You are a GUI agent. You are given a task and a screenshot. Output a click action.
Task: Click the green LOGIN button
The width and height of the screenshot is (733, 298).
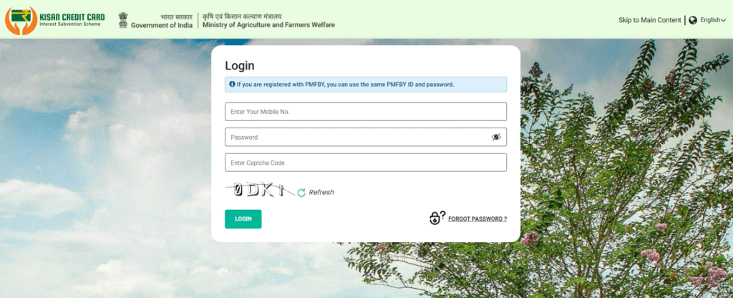click(243, 219)
